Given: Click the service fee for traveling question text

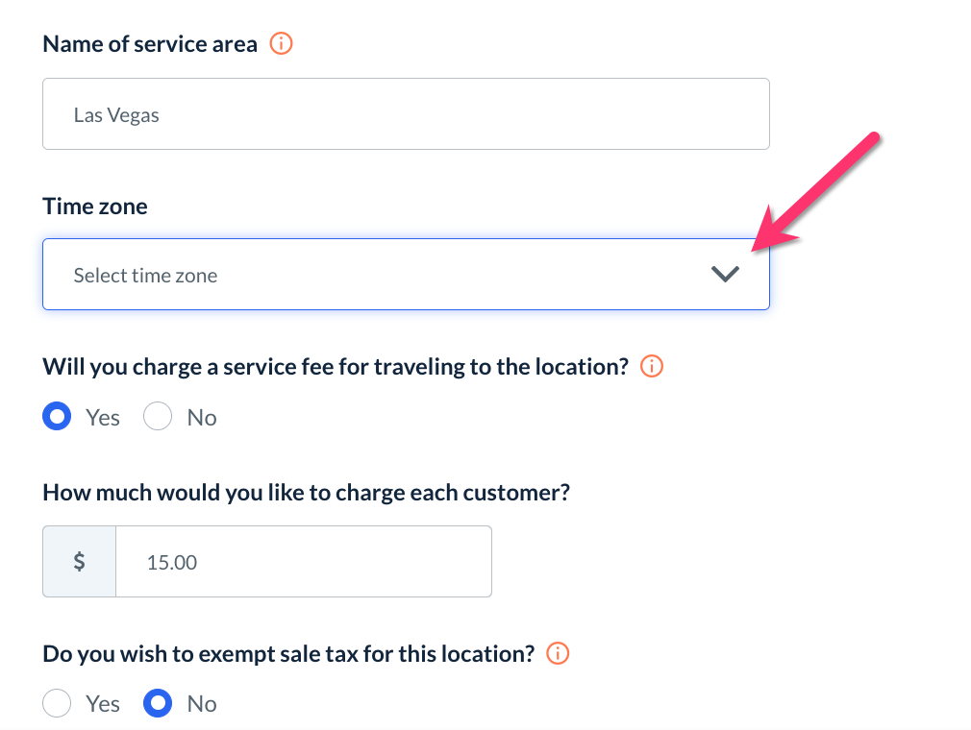Looking at the screenshot, I should [x=336, y=367].
